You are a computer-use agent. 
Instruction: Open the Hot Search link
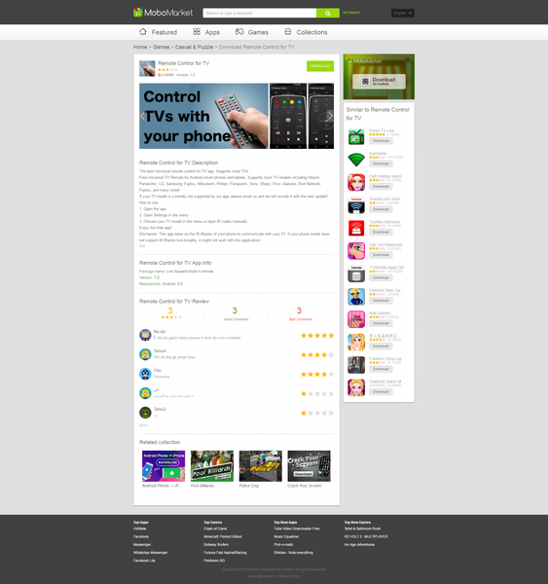coord(351,13)
